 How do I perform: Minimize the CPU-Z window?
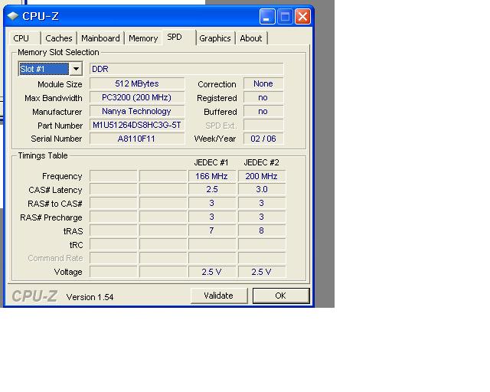(267, 16)
